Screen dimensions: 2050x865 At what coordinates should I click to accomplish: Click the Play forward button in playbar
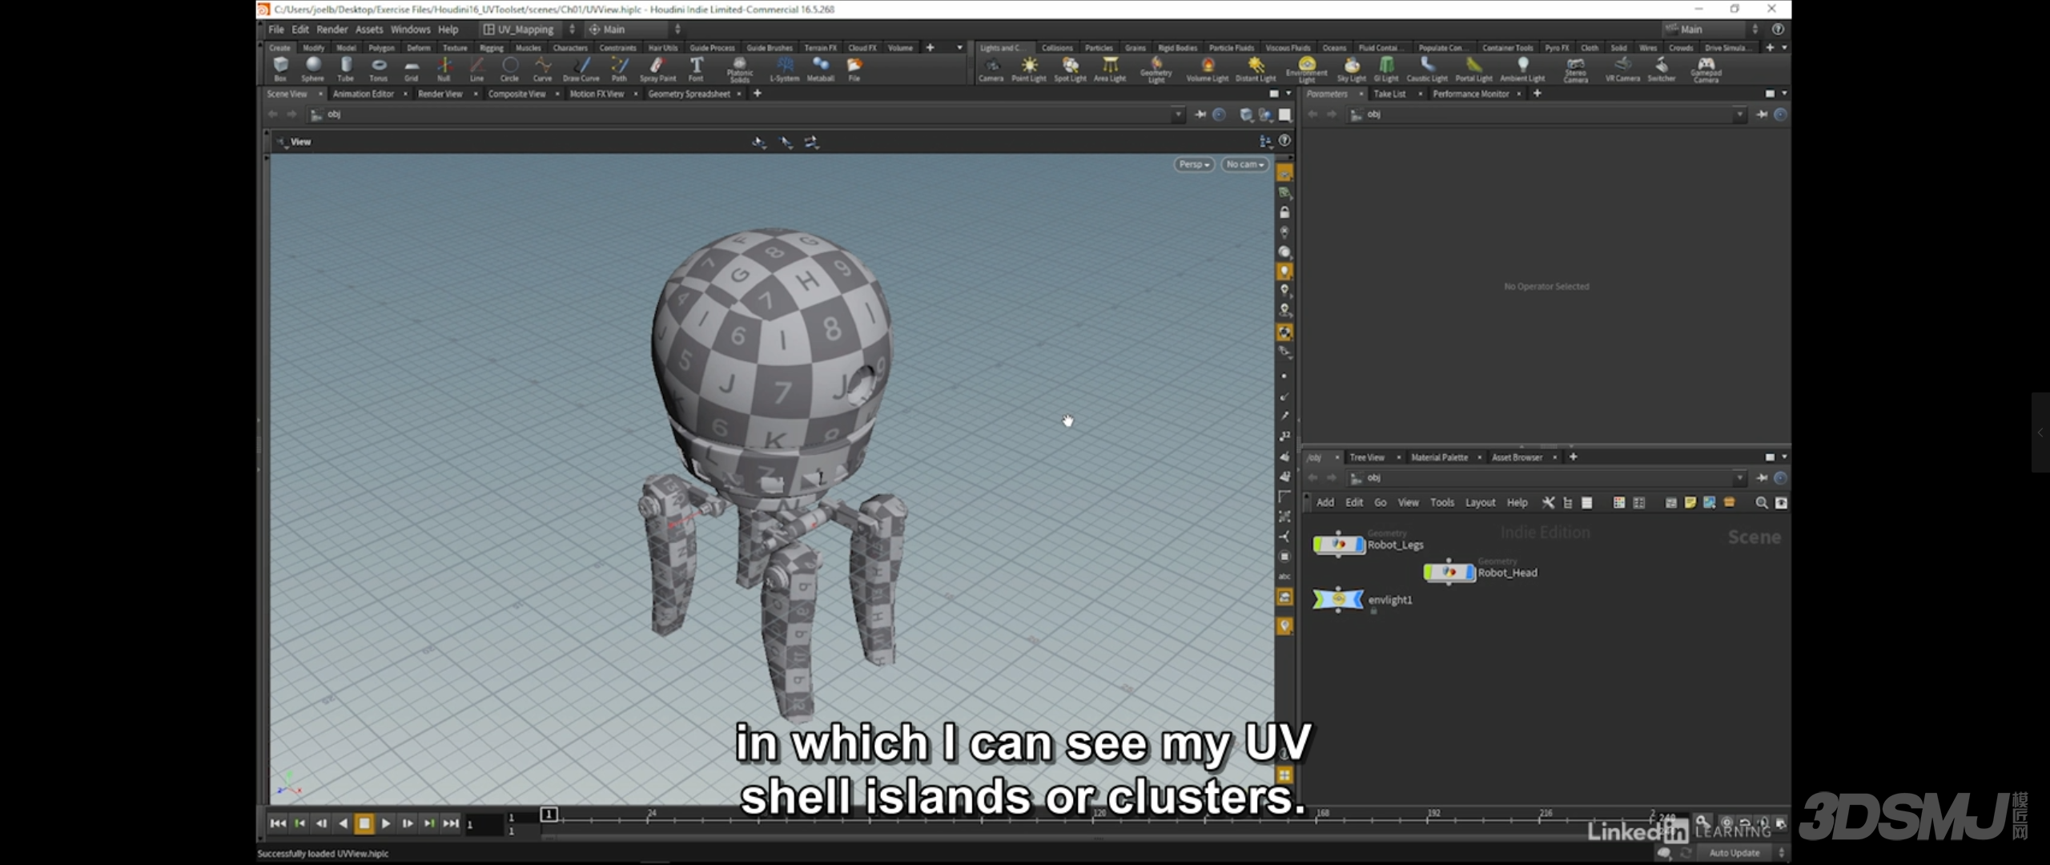(x=385, y=823)
